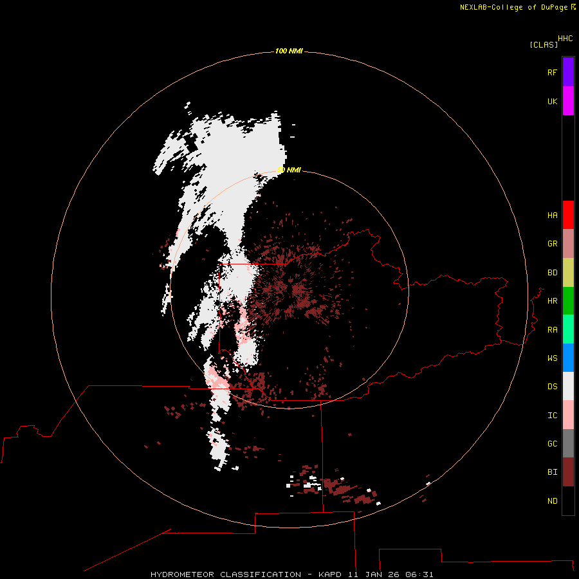
Task: Click the 'RA' legend label
Action: coord(552,330)
